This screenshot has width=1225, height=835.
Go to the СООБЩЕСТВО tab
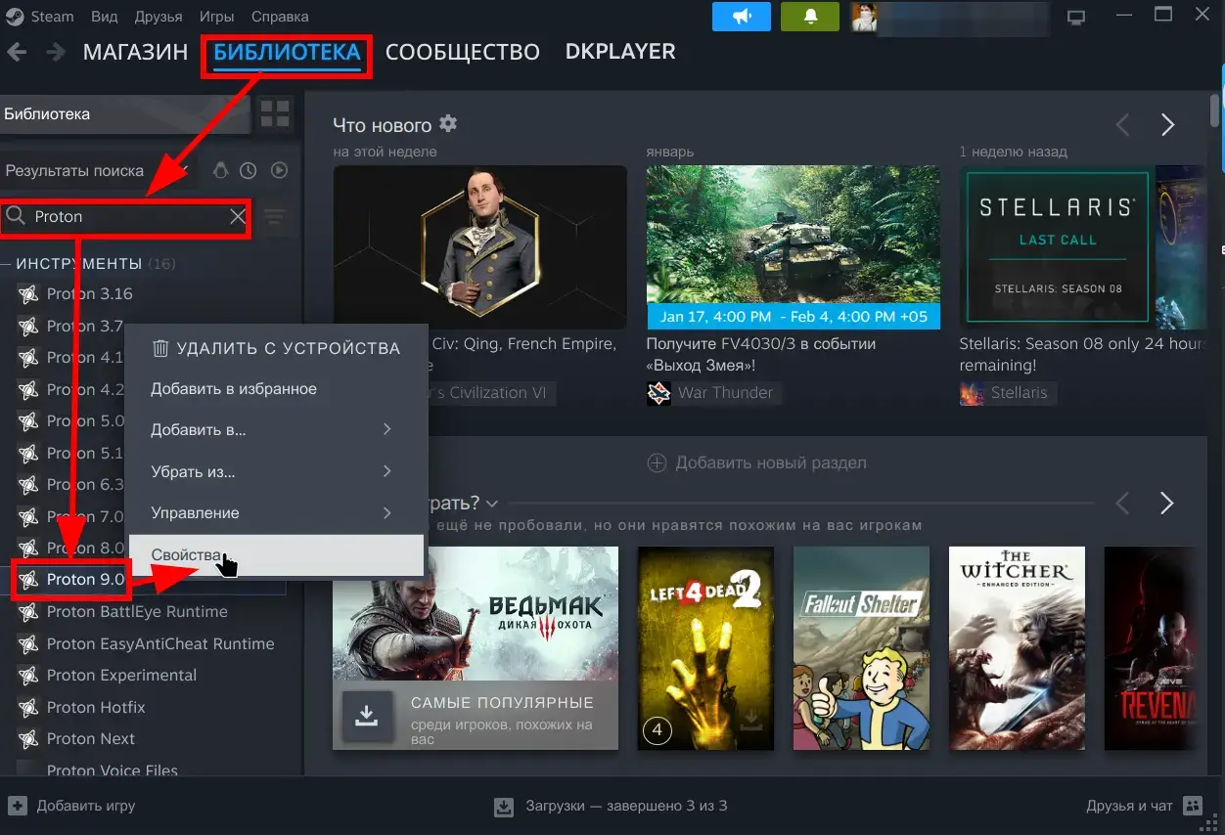[x=462, y=52]
